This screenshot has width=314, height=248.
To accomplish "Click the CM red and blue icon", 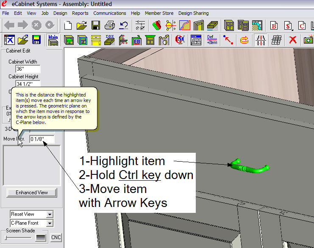I will click(x=180, y=40).
